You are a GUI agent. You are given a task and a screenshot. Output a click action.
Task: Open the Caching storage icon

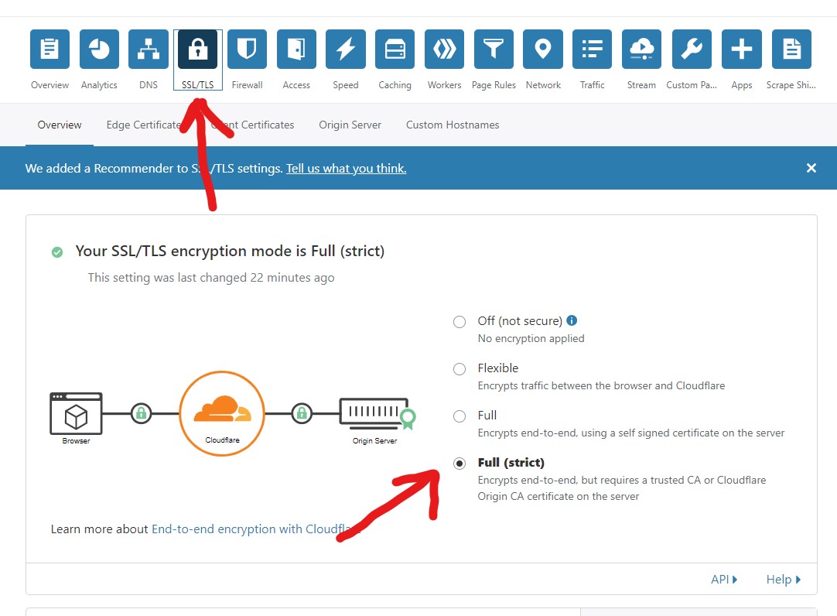point(395,49)
